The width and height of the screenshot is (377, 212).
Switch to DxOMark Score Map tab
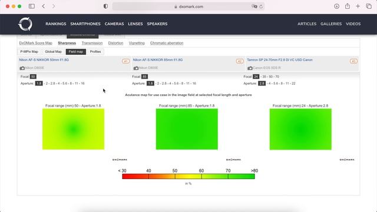(35, 43)
